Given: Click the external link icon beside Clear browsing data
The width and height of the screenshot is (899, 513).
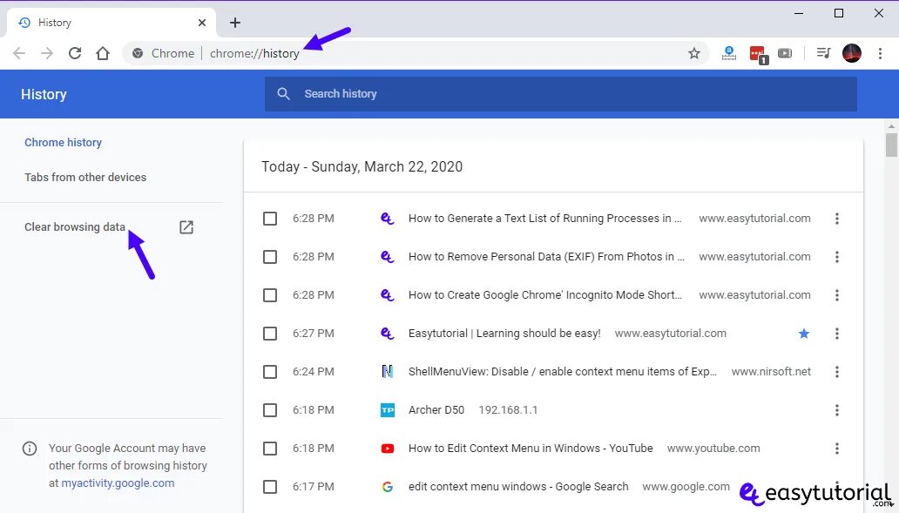Looking at the screenshot, I should (186, 227).
